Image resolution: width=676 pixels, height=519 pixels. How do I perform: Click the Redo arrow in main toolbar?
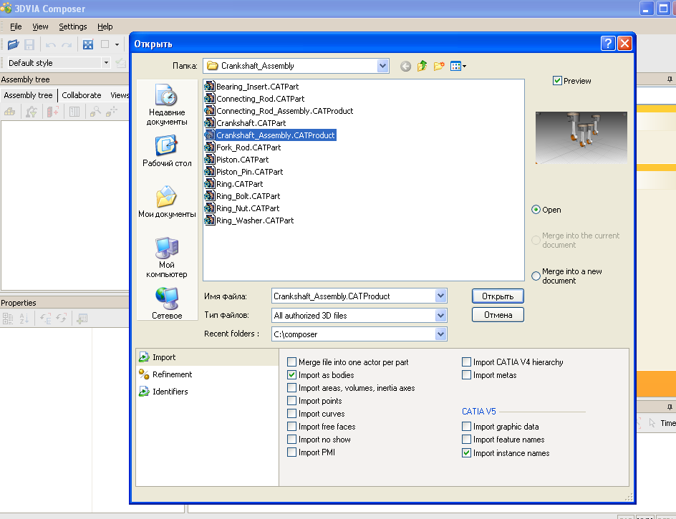pyautogui.click(x=67, y=44)
